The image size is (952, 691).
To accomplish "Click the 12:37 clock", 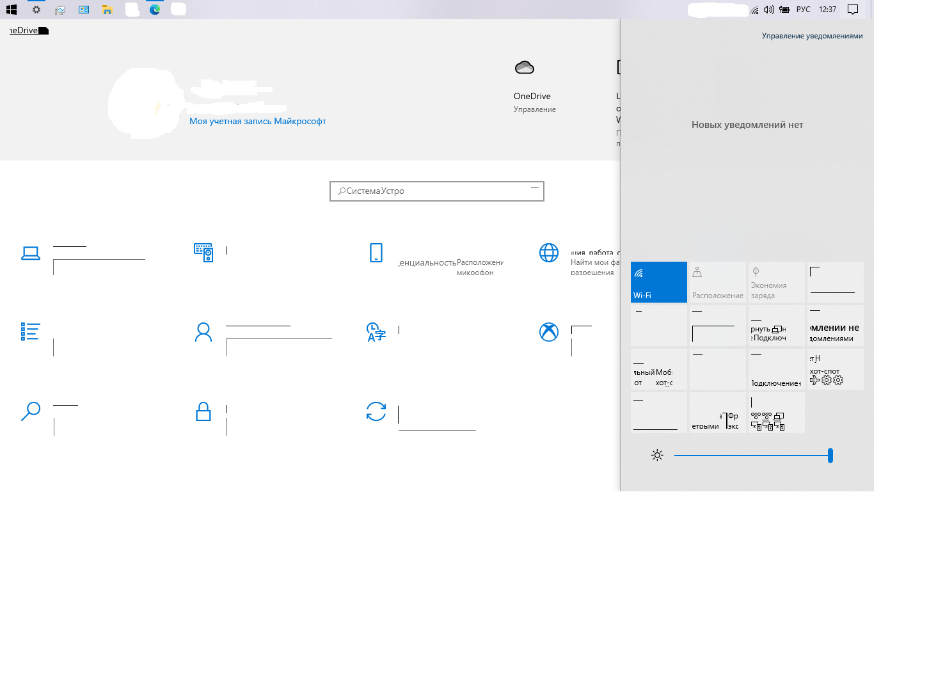I will click(827, 10).
